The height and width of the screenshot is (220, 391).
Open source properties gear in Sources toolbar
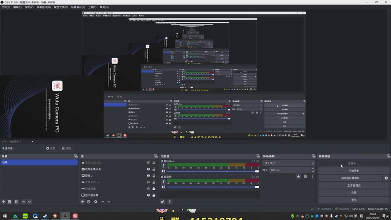tap(96, 201)
